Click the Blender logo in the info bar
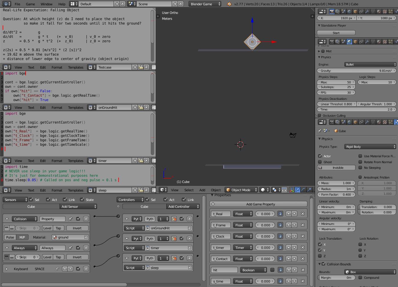 (229, 4)
